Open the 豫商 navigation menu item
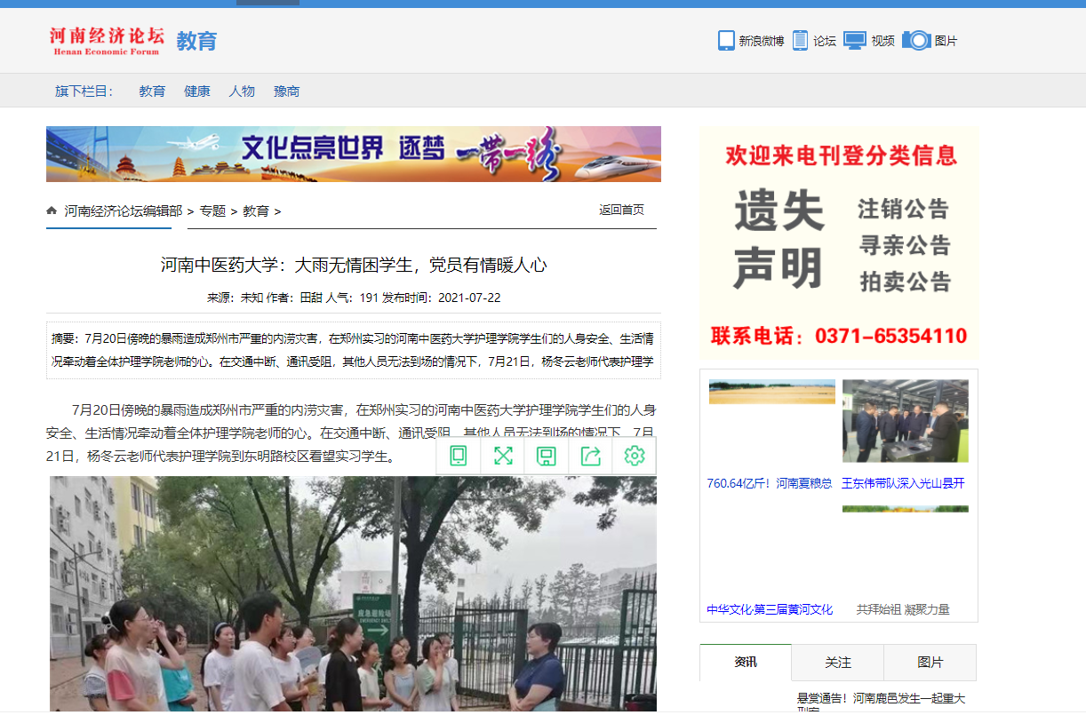Screen dimensions: 1086x715 coord(286,91)
